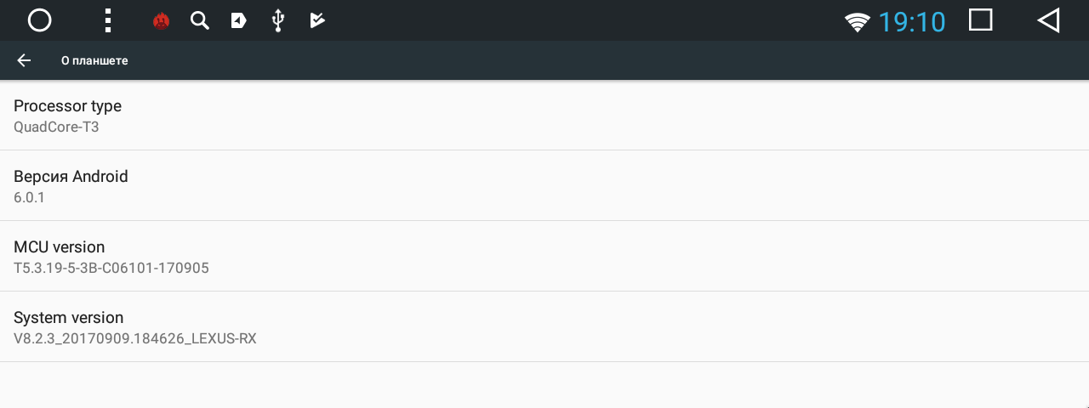
Task: Tap the Android version number 6.0.1
Action: coord(29,197)
